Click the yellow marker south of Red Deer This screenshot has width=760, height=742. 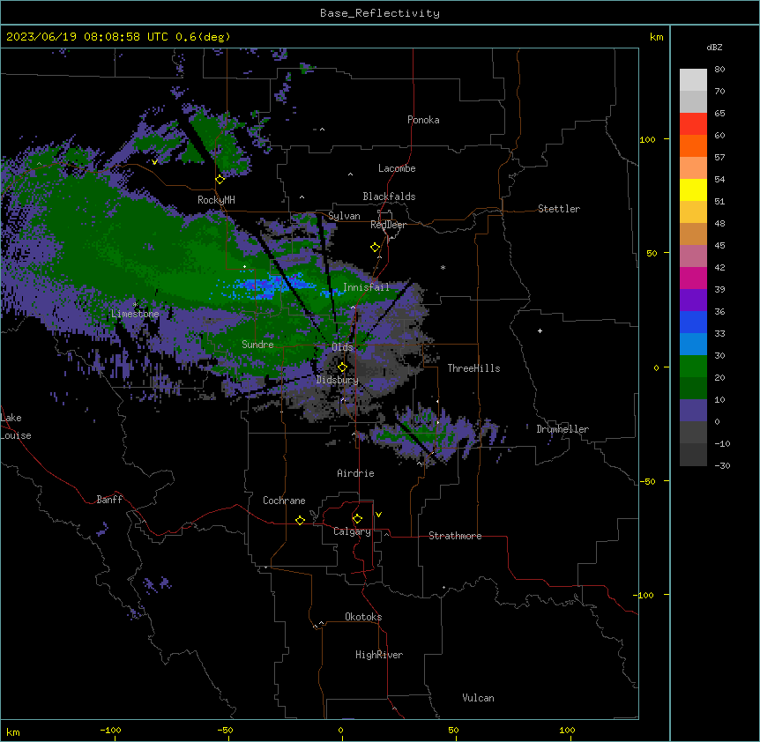(376, 248)
